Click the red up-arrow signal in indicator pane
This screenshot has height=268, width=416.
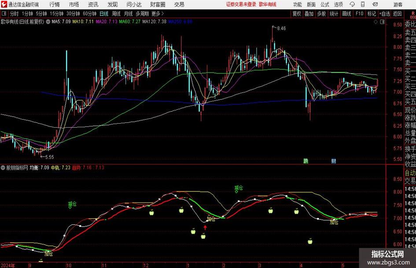[205, 228]
